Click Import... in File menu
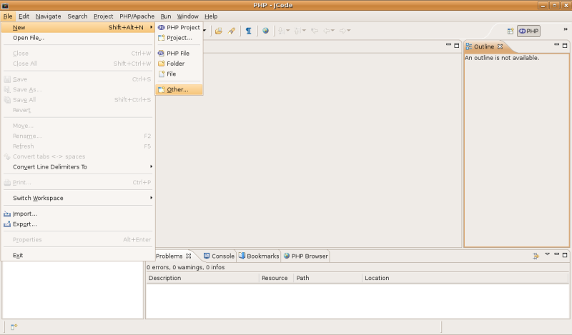The width and height of the screenshot is (572, 335). 25,214
